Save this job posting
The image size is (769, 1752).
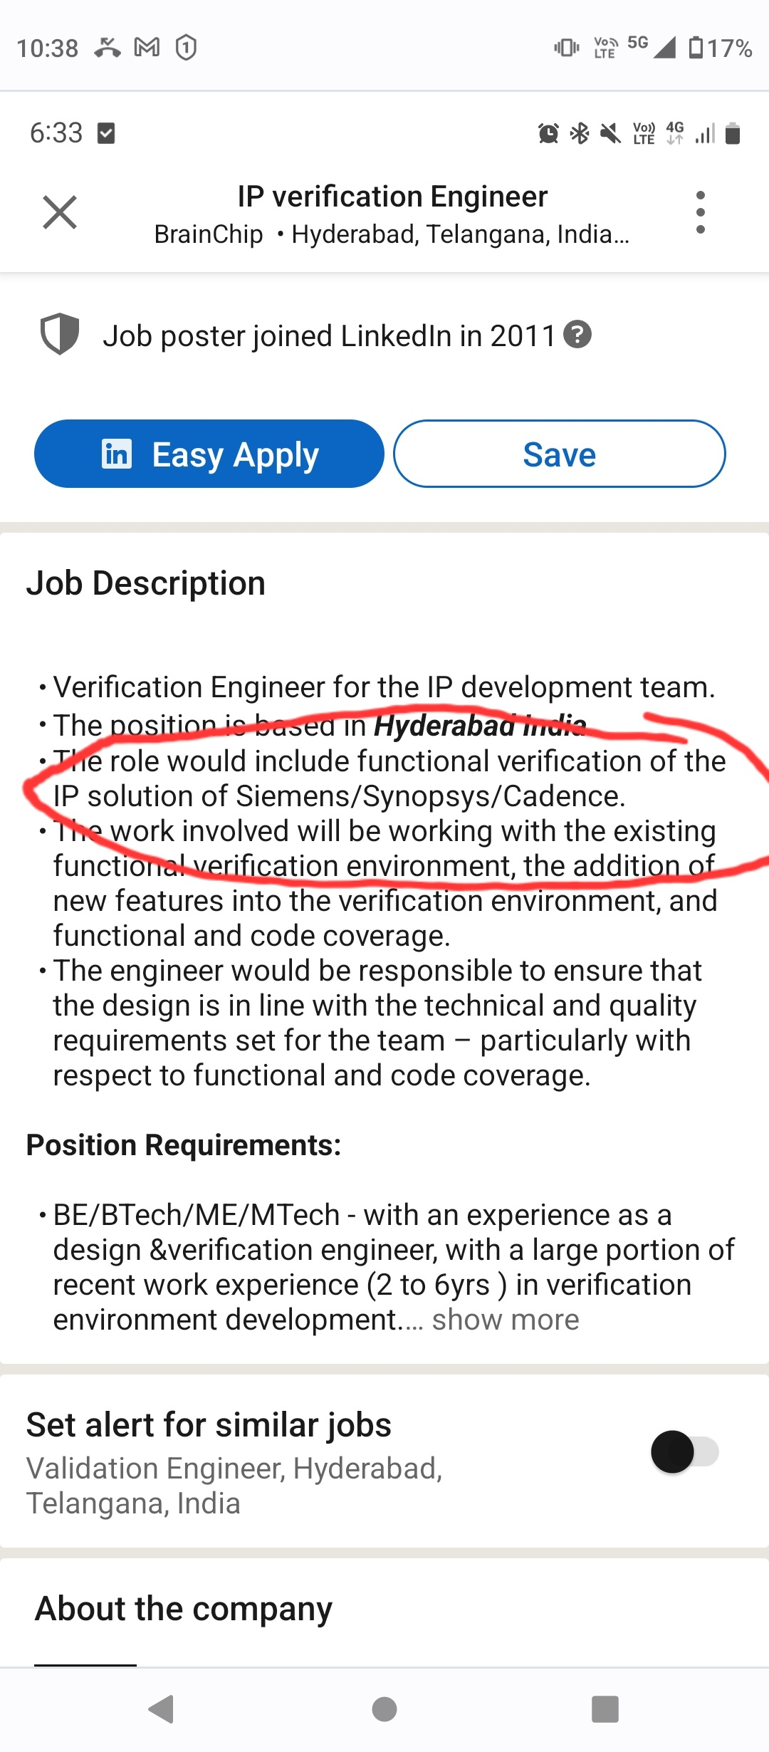click(x=559, y=454)
